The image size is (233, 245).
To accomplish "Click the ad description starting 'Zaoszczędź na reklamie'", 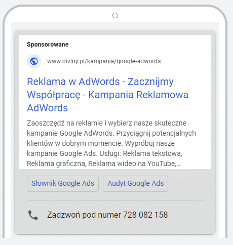I will pos(111,143).
